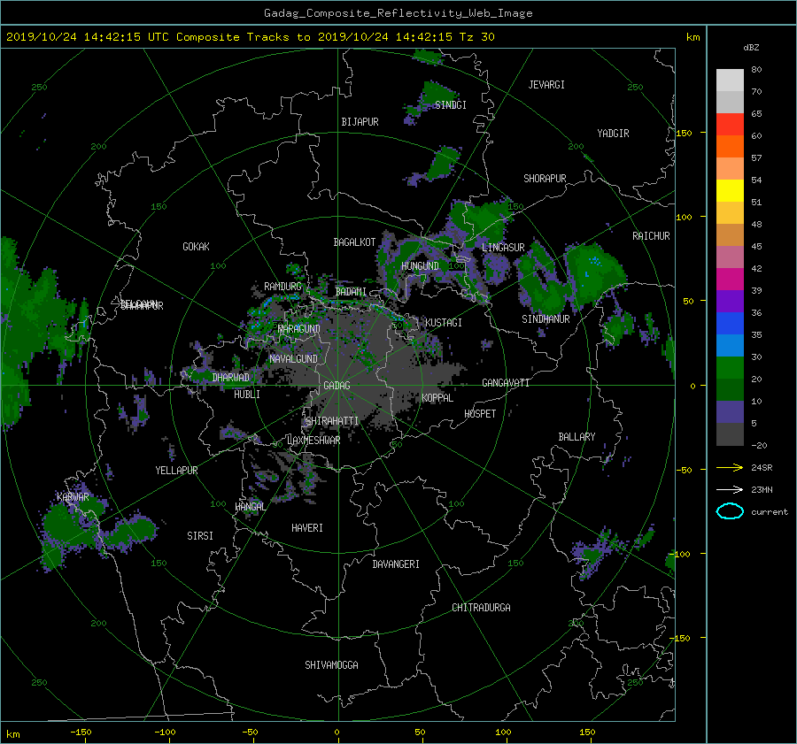The height and width of the screenshot is (744, 797).
Task: Click the HUNGUND city label
Action: (x=420, y=266)
